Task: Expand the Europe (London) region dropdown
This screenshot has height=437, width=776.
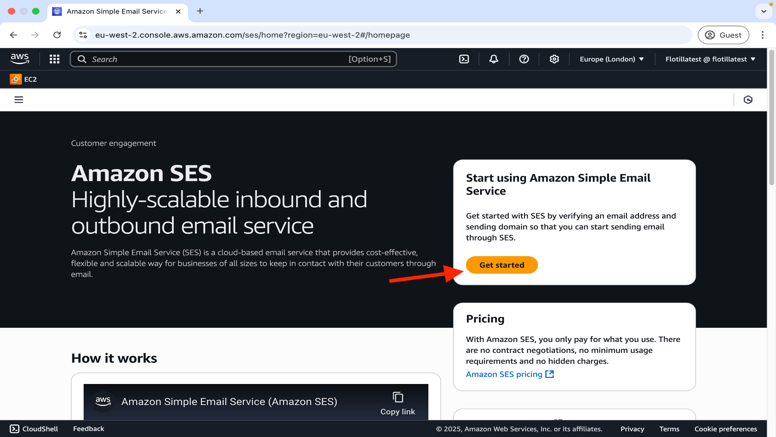Action: (x=612, y=59)
